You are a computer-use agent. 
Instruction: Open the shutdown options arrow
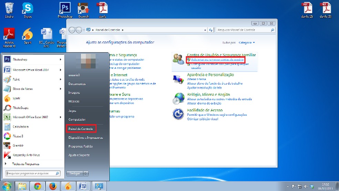click(x=86, y=173)
